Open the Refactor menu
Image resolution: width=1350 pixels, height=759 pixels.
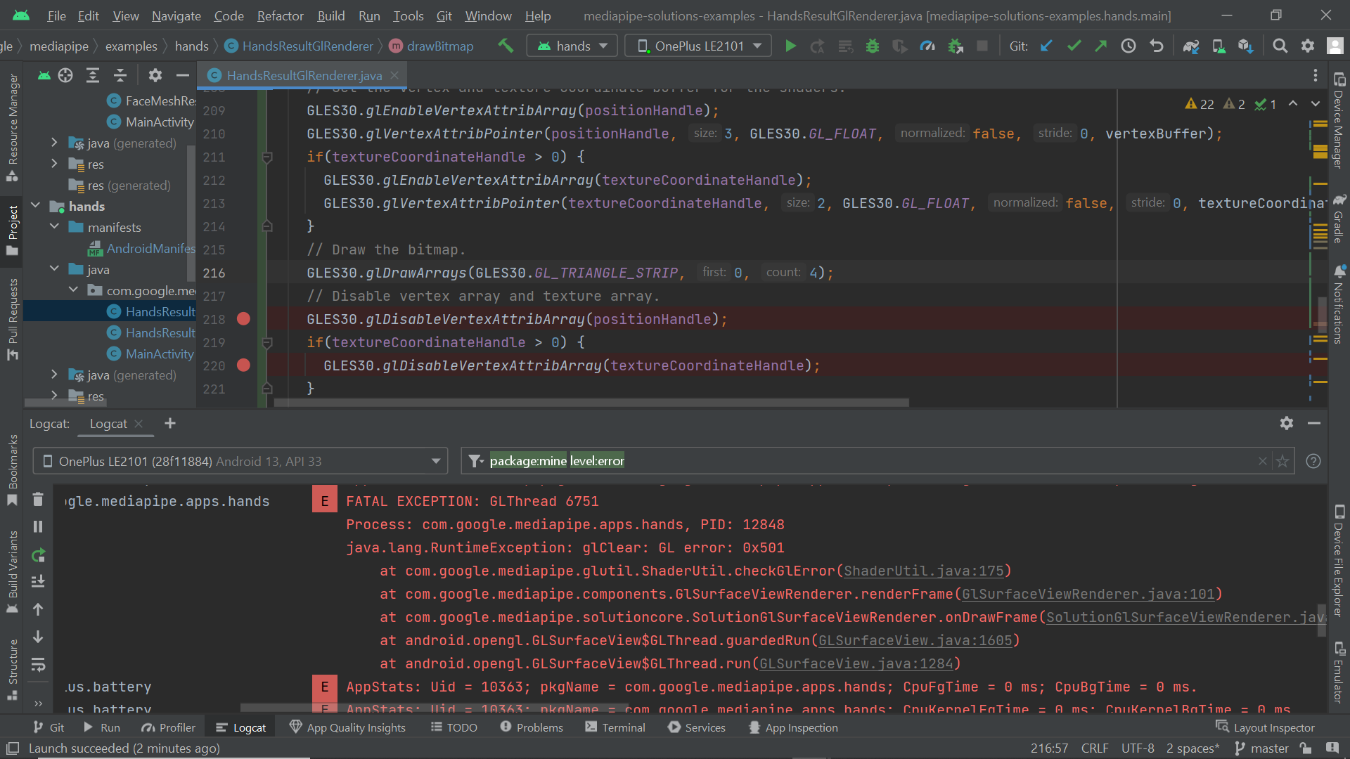coord(279,15)
